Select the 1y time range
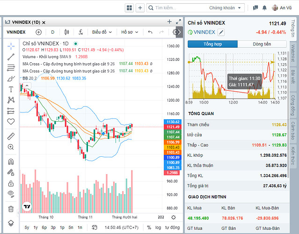Image resolution: width=299 pixels, height=234 pixels. pyautogui.click(x=36, y=227)
